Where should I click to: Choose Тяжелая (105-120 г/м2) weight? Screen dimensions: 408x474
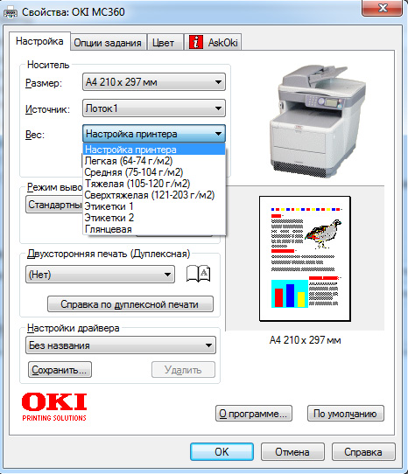[x=154, y=184]
